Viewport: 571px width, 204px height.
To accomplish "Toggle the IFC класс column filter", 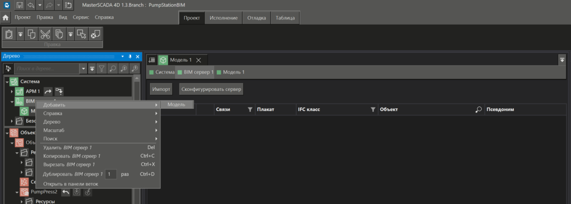I will (x=373, y=109).
